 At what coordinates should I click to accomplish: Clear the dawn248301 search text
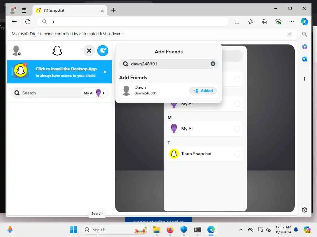click(x=213, y=64)
